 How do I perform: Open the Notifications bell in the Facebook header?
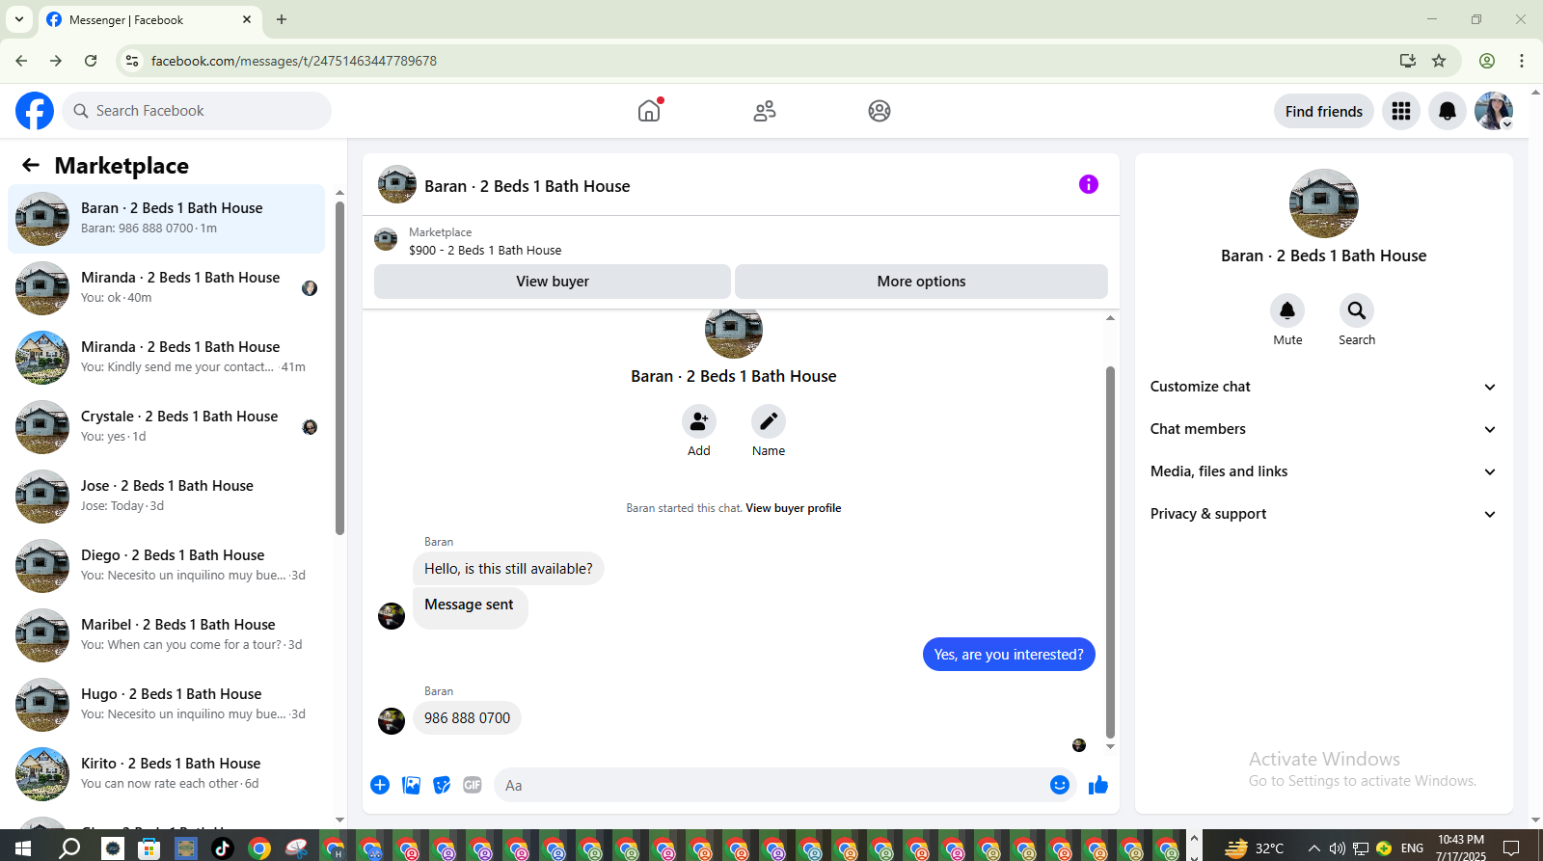1448,111
